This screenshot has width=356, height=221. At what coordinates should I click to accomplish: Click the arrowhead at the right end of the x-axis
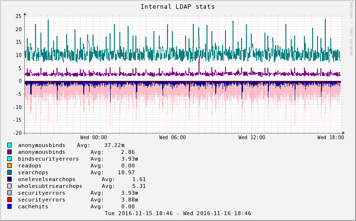point(343,133)
